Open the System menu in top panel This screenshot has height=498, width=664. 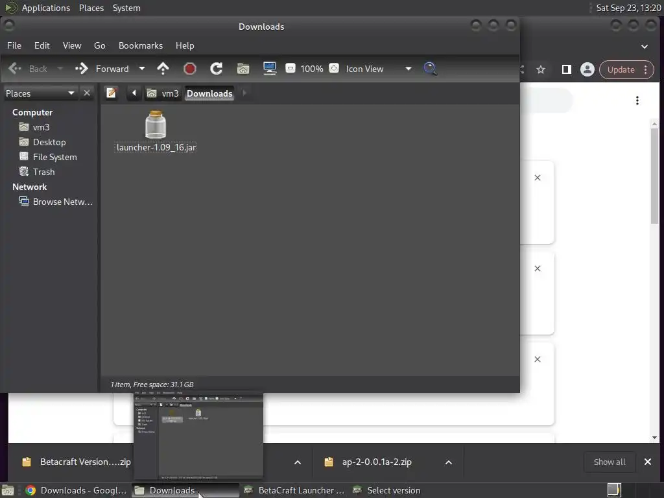click(x=126, y=8)
